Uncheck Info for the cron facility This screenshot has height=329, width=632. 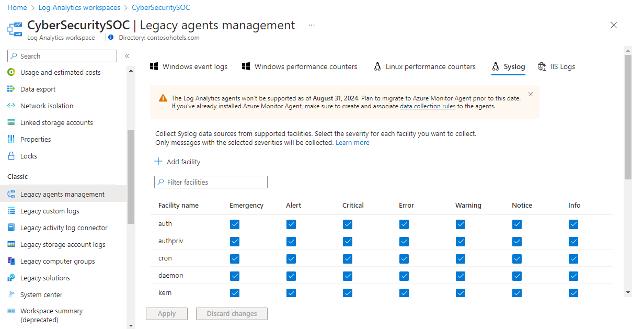573,258
